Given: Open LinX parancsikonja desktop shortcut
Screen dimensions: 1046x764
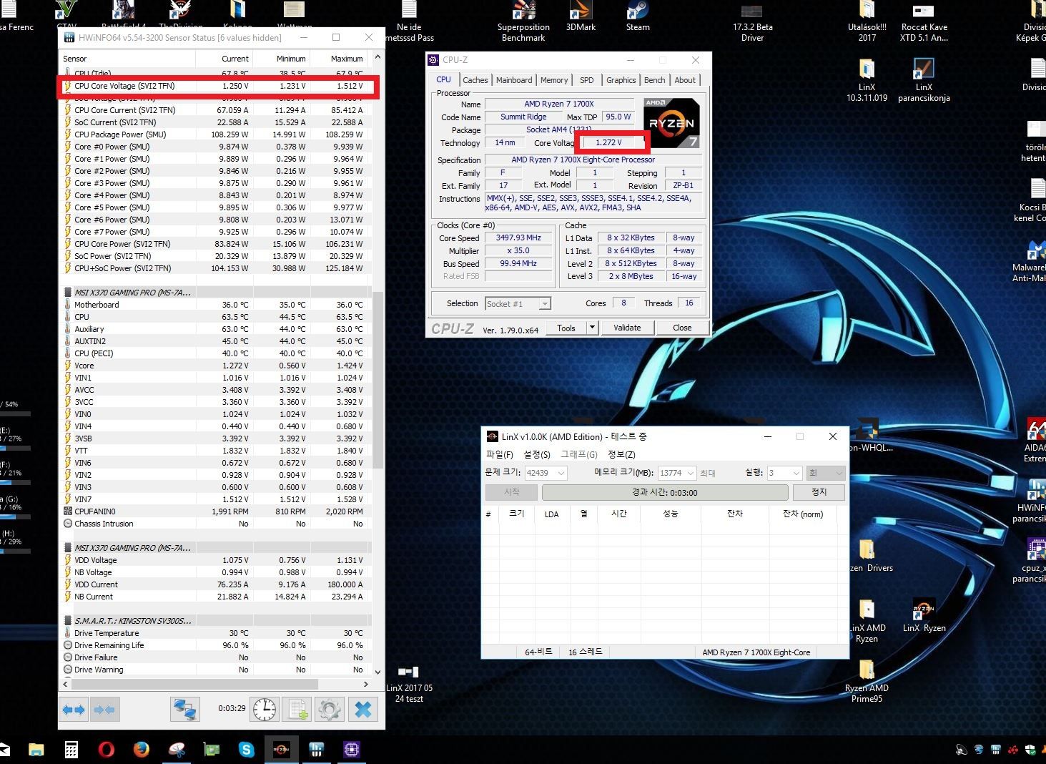Looking at the screenshot, I should pyautogui.click(x=924, y=80).
